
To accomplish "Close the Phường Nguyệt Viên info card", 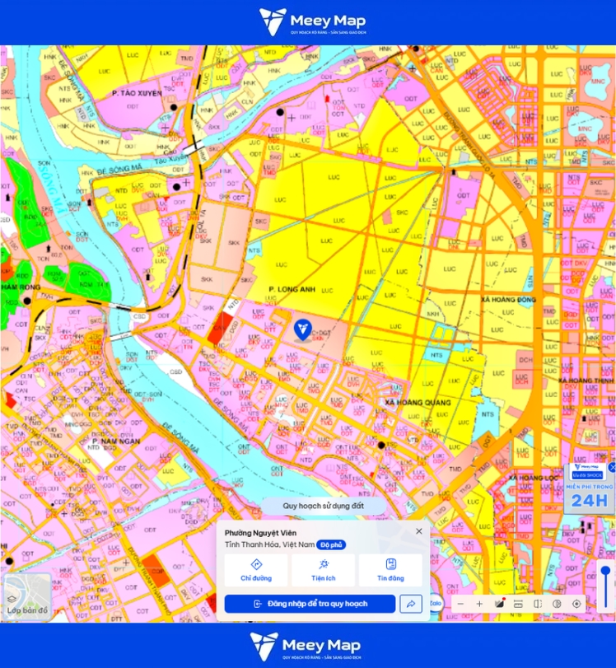I will tap(419, 531).
